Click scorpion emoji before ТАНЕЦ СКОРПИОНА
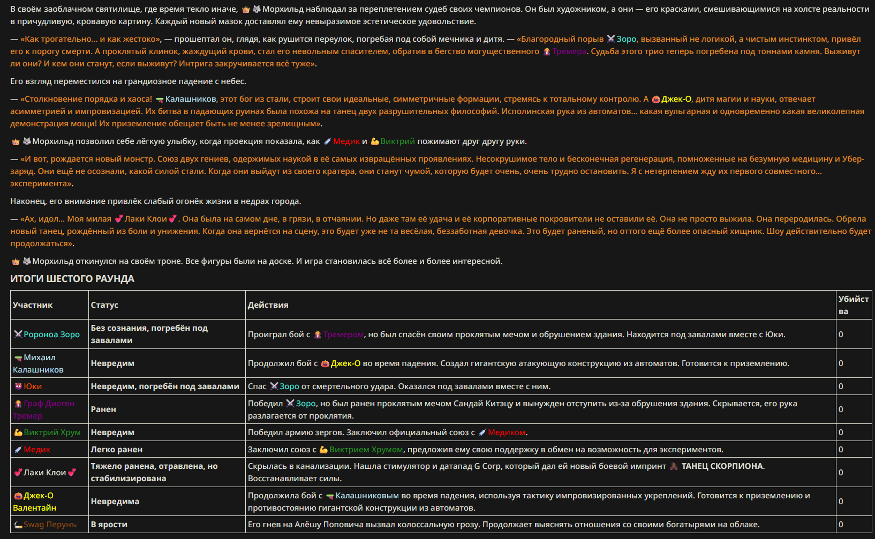The height and width of the screenshot is (539, 875). pyautogui.click(x=674, y=466)
